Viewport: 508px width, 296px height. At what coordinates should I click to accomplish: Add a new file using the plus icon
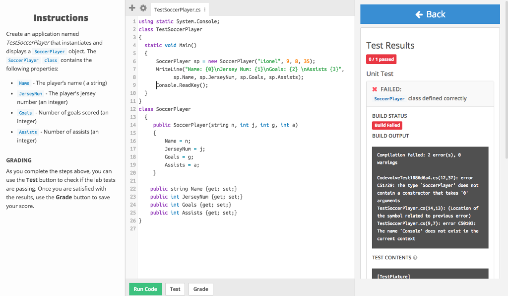(x=131, y=7)
